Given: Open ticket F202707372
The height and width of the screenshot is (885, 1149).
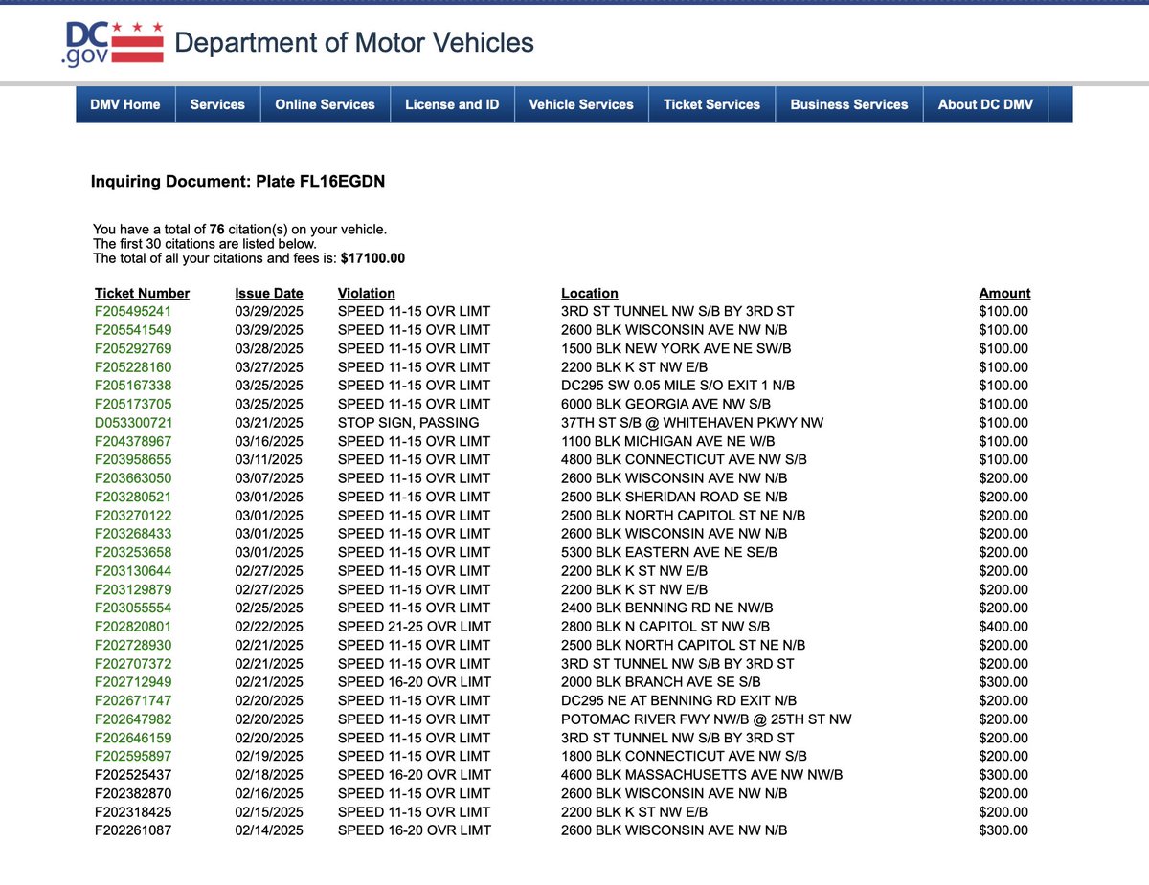Looking at the screenshot, I should pyautogui.click(x=133, y=663).
